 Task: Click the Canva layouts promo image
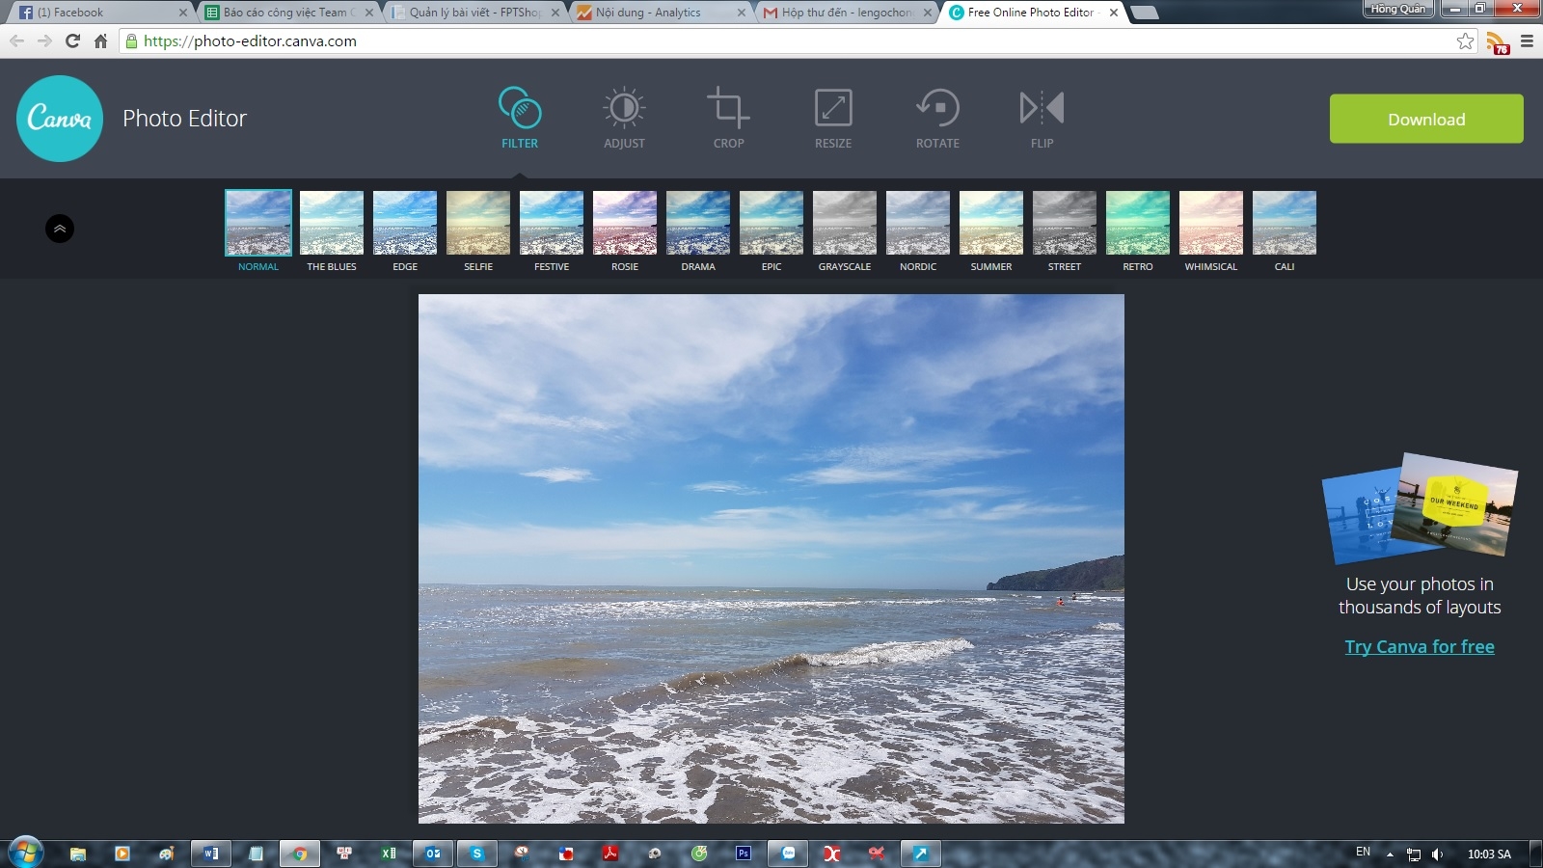(1420, 508)
